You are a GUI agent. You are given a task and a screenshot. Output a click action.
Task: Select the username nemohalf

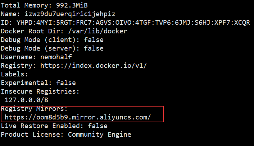click(x=56, y=57)
